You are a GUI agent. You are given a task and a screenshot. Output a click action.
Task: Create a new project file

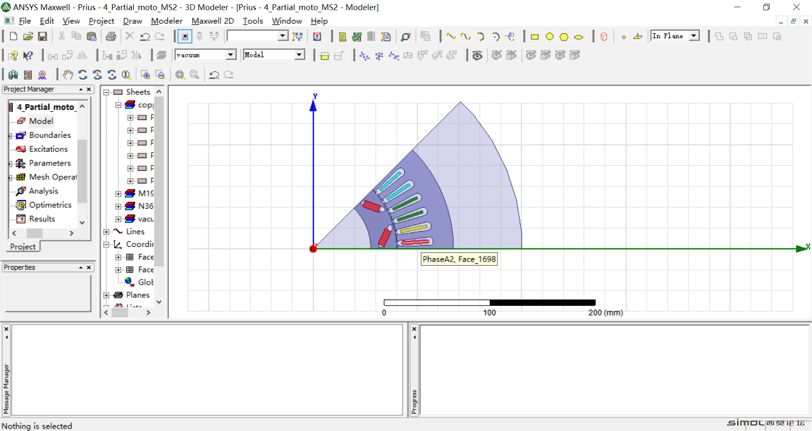click(13, 36)
